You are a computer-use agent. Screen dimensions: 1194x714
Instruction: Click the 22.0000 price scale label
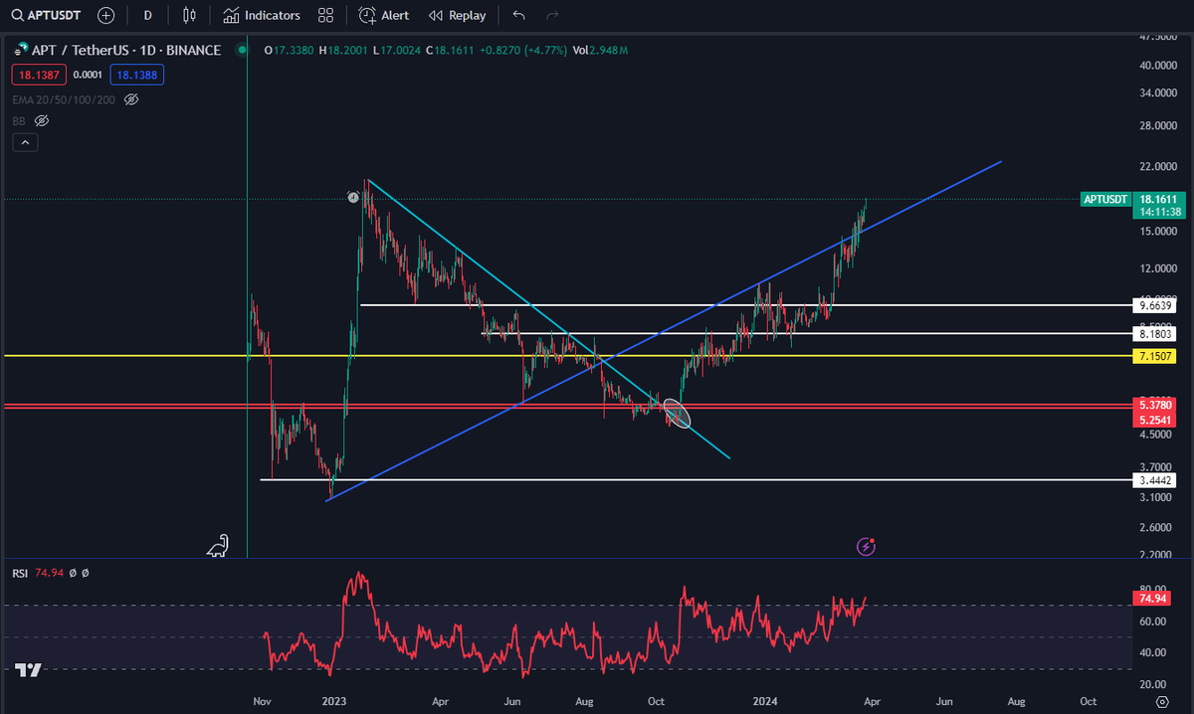[1159, 165]
